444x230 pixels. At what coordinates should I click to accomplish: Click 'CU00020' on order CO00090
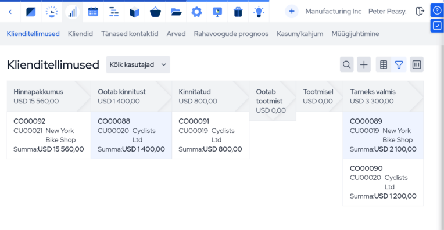click(366, 178)
